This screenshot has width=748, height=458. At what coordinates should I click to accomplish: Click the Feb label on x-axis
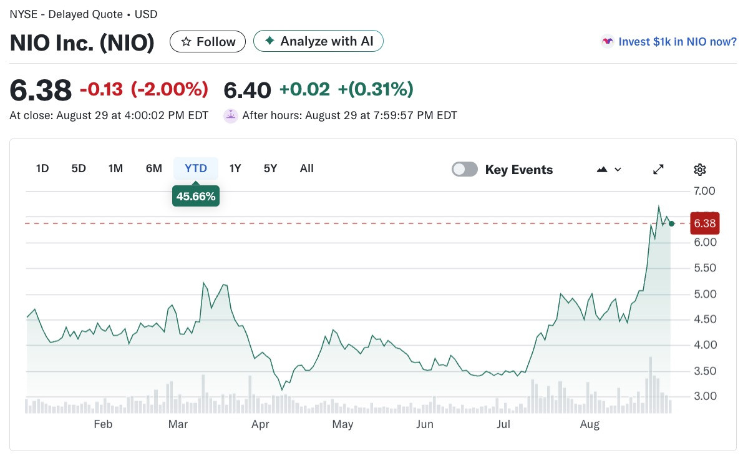pos(103,424)
